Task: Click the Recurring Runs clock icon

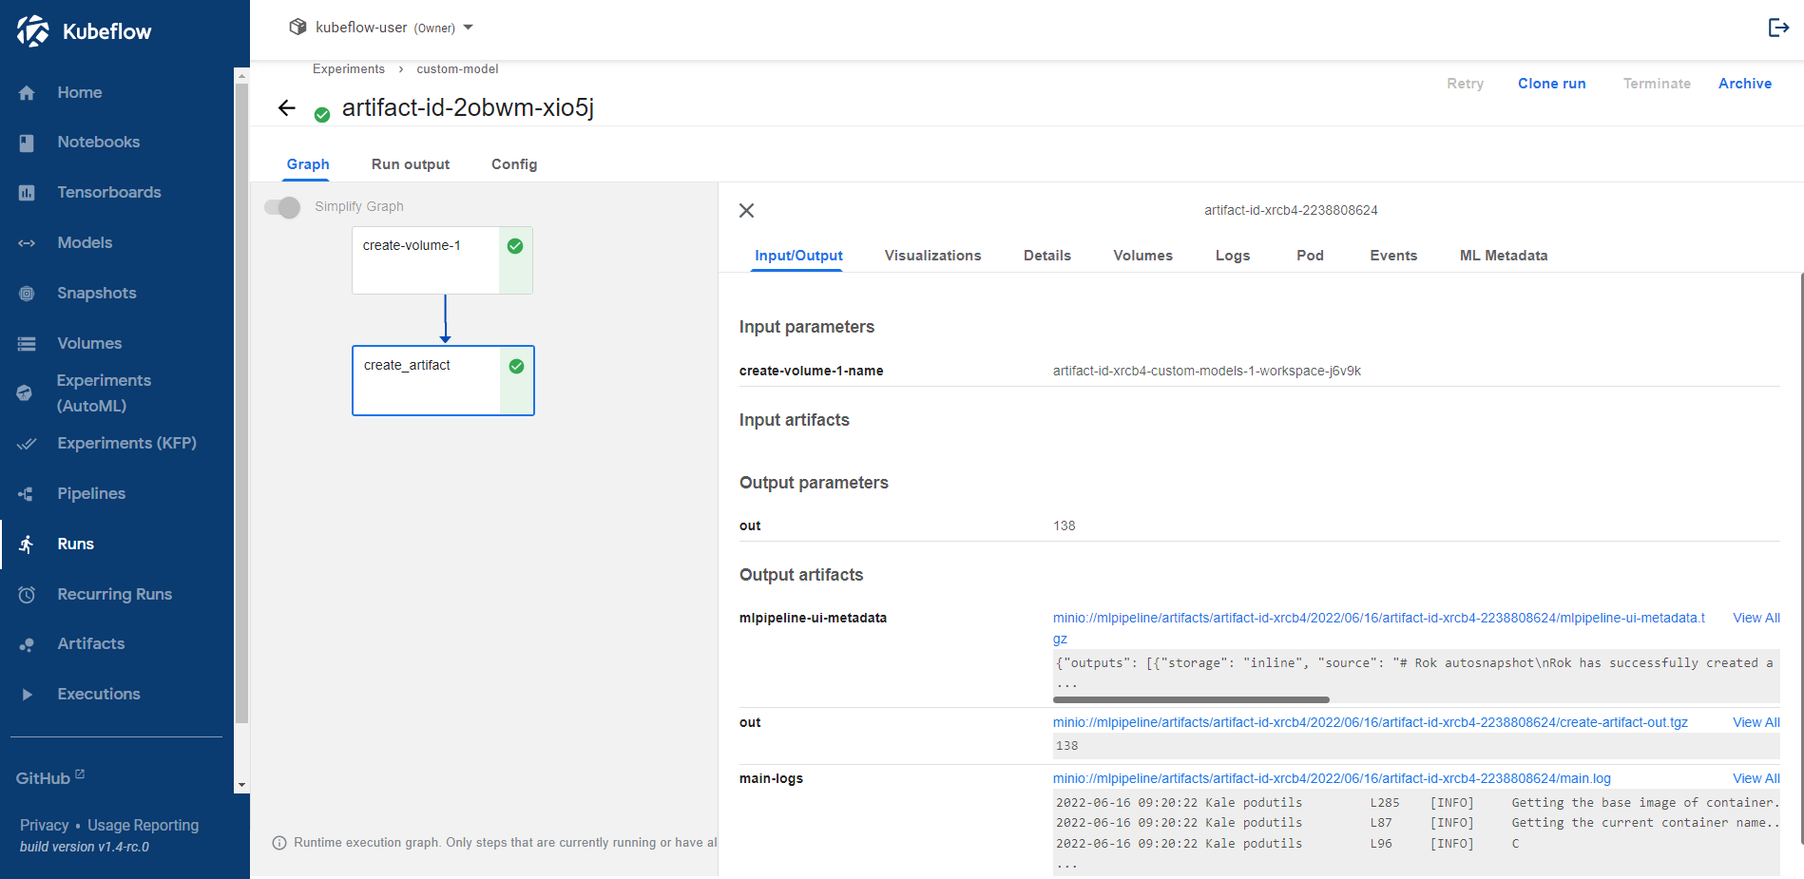Action: (x=27, y=595)
